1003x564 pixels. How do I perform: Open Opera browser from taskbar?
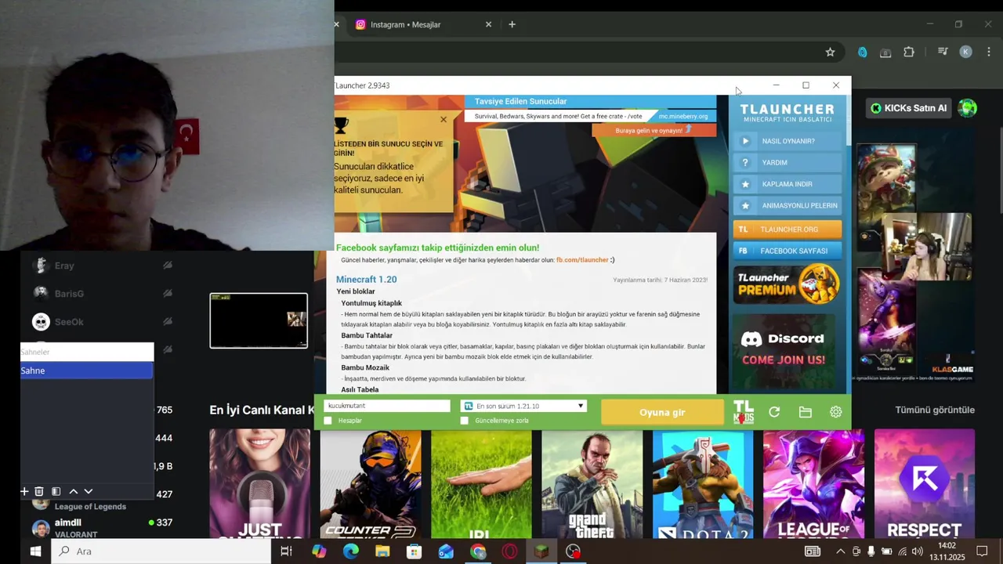pos(510,551)
